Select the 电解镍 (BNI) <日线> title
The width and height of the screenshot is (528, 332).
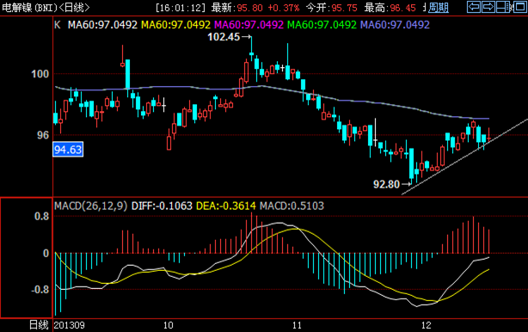point(46,8)
